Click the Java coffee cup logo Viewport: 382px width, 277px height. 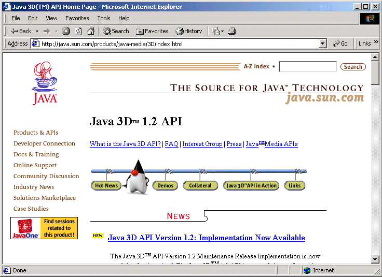45,83
